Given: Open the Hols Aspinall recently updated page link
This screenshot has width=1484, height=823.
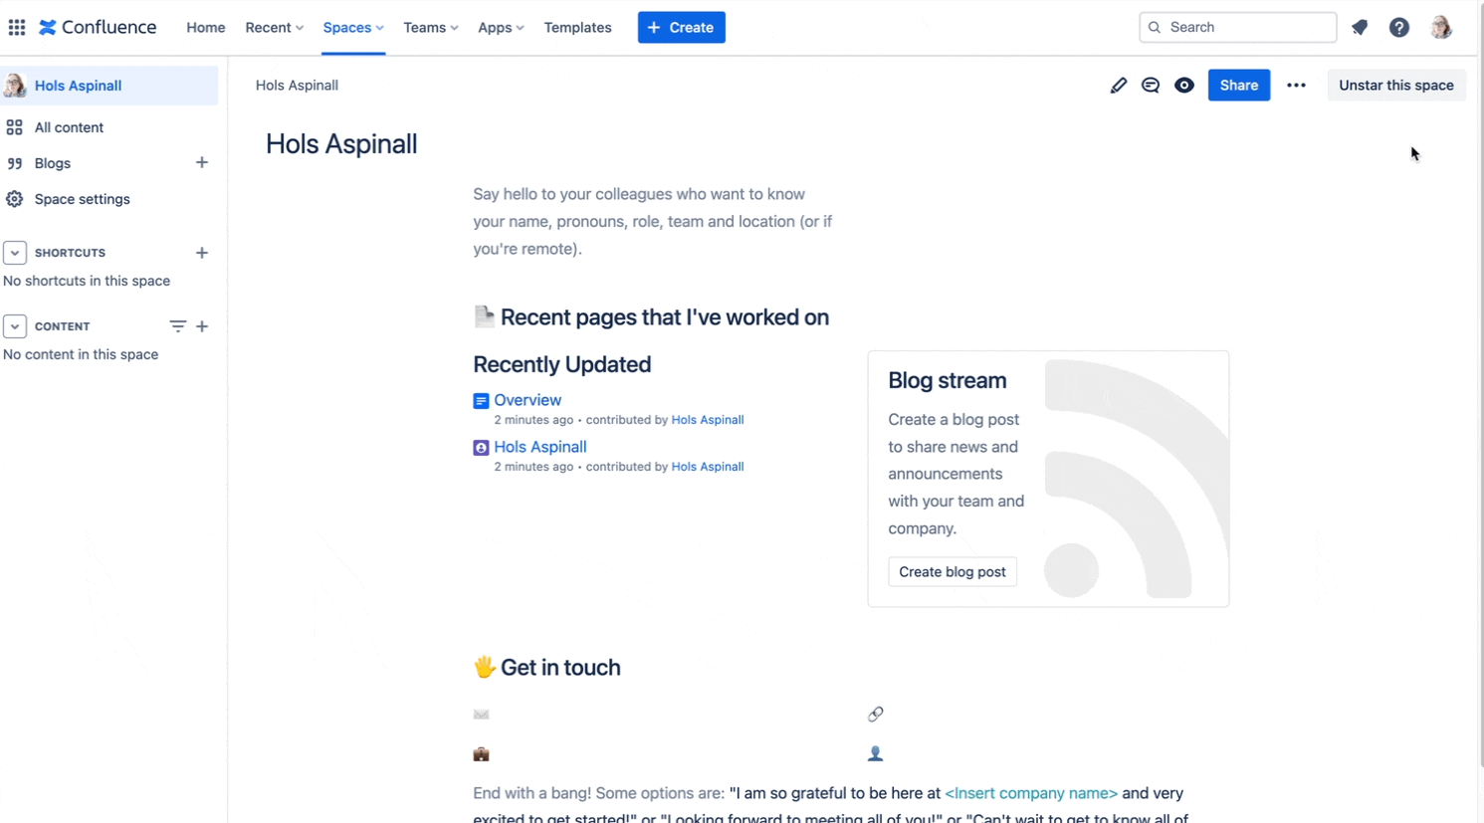Looking at the screenshot, I should [x=540, y=447].
